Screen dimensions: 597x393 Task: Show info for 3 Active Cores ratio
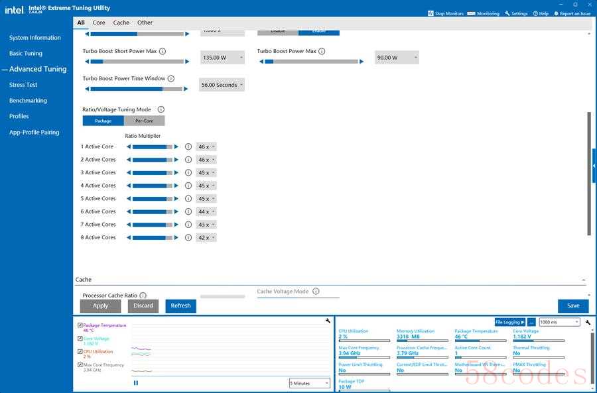pyautogui.click(x=188, y=172)
